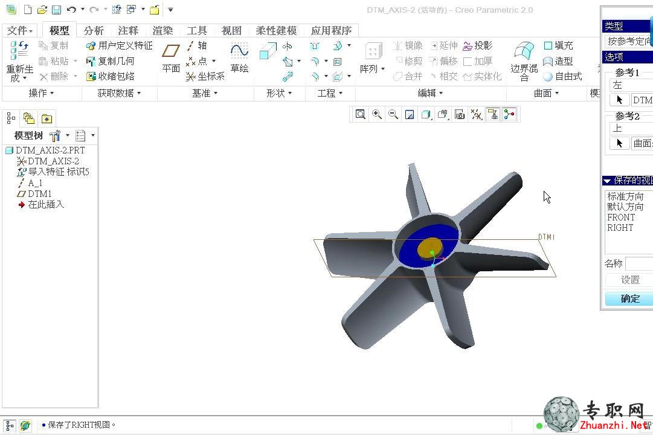
Task: Click 用户定义特征 in ribbon
Action: [119, 45]
